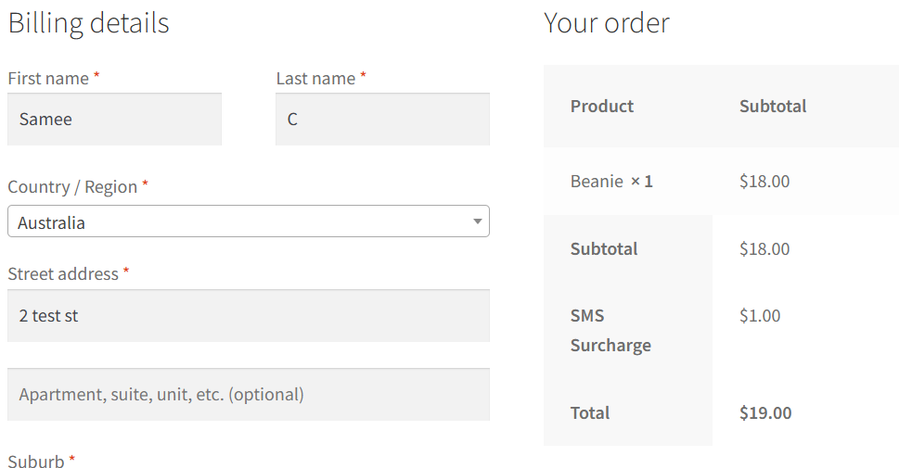Click the $1.00 surcharge amount
The width and height of the screenshot is (899, 468).
pos(760,316)
